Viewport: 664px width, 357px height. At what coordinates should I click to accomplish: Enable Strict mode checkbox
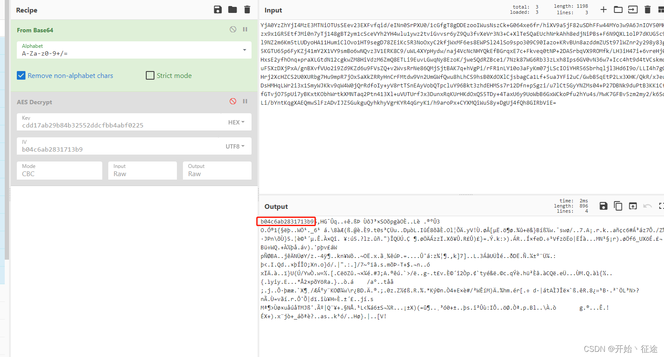[150, 75]
